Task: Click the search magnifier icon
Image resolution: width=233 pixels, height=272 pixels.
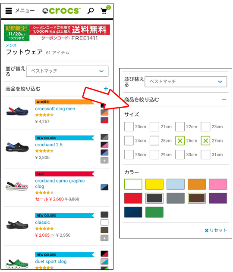Action: 91,11
